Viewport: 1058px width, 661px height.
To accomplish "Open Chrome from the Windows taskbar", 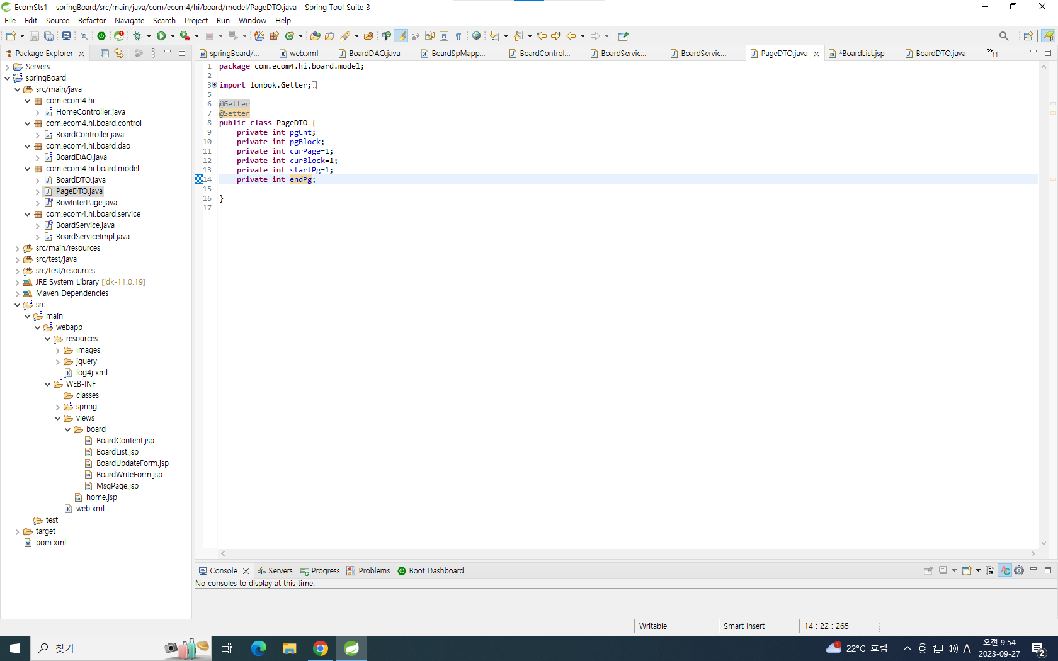I will (x=321, y=648).
